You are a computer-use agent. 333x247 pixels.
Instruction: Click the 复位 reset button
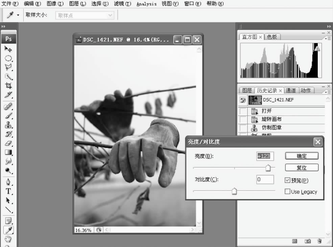click(x=302, y=167)
